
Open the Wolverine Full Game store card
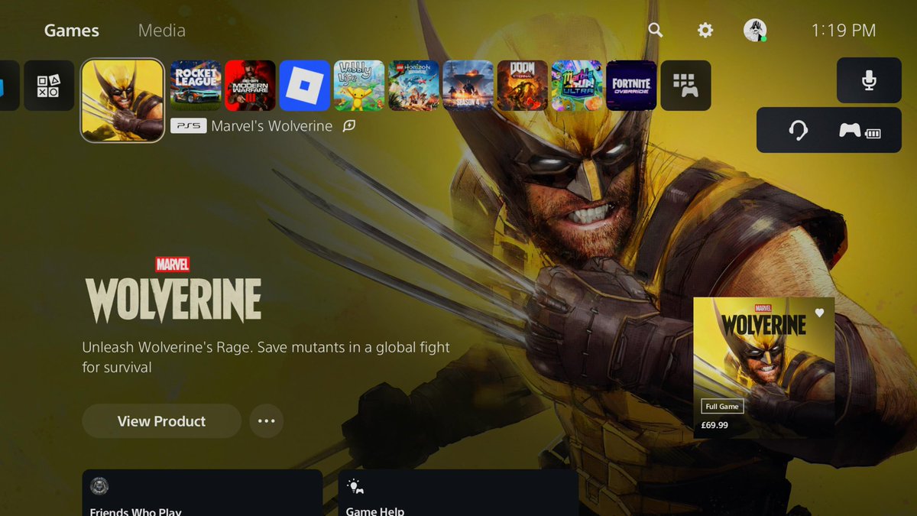tap(763, 368)
